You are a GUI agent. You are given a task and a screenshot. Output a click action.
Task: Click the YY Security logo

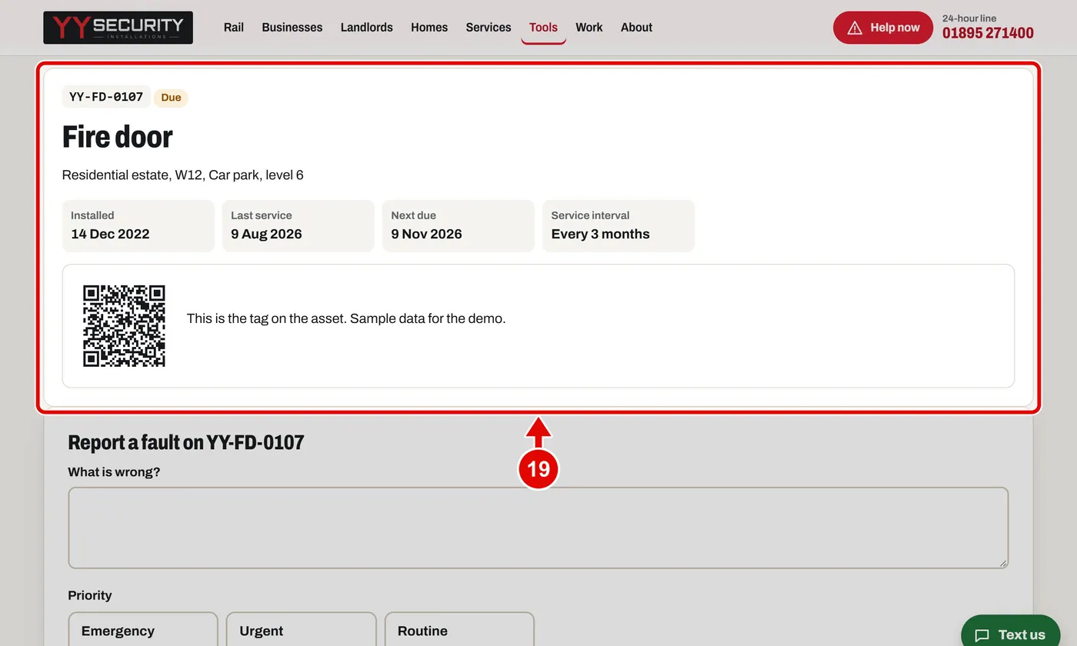(118, 28)
